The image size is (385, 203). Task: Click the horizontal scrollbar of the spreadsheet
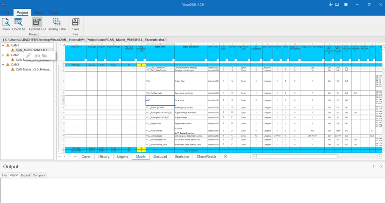(x=297, y=156)
